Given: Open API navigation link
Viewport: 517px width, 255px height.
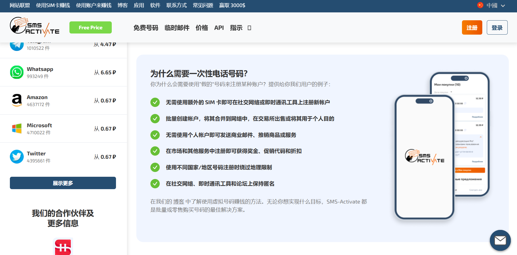Looking at the screenshot, I should 219,28.
